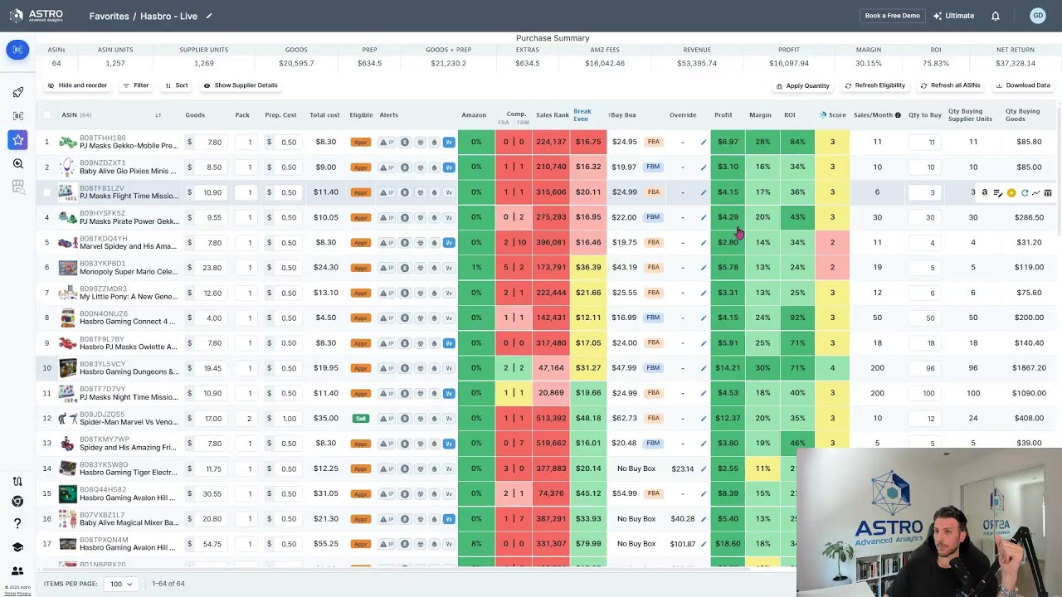Click chart trend icon in row 3 hover toolbar

1036,192
